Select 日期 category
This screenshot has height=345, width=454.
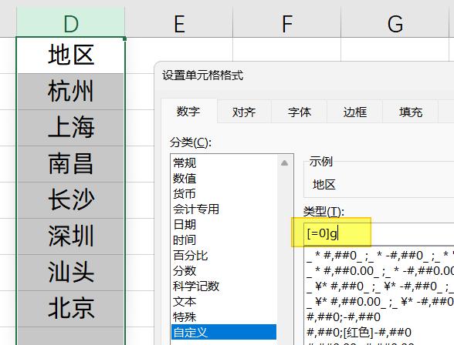point(224,225)
